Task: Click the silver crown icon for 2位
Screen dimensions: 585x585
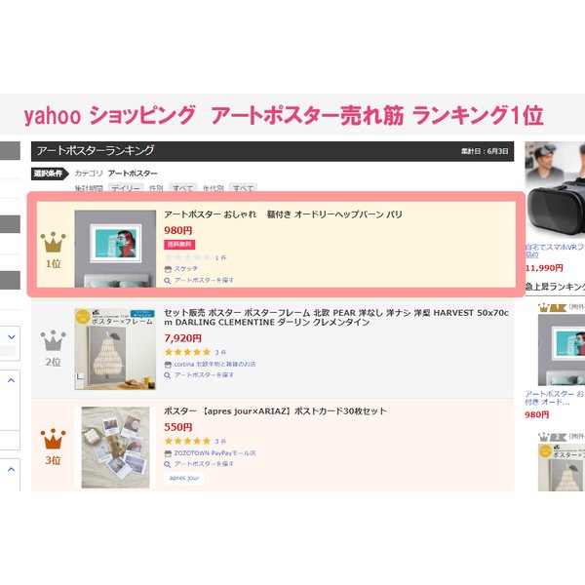Action: [x=53, y=340]
